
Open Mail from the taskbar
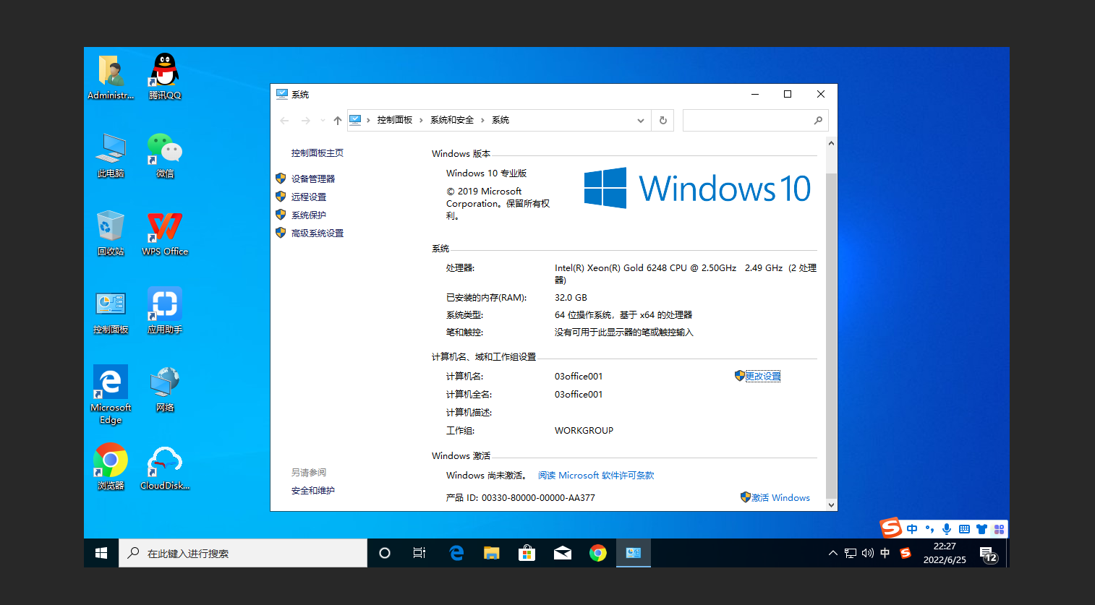tap(562, 553)
